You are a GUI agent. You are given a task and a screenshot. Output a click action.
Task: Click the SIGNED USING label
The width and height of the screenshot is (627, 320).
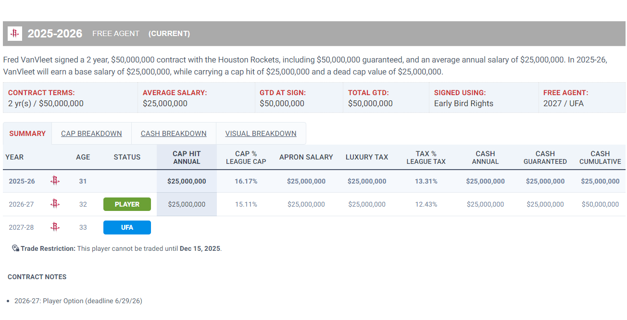pos(460,93)
